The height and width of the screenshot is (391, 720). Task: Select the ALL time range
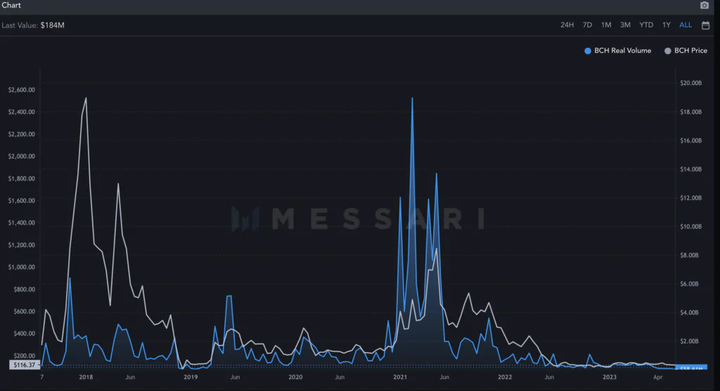tap(686, 25)
